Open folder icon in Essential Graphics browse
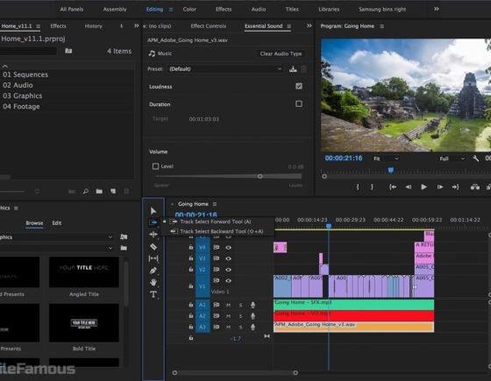 click(124, 248)
